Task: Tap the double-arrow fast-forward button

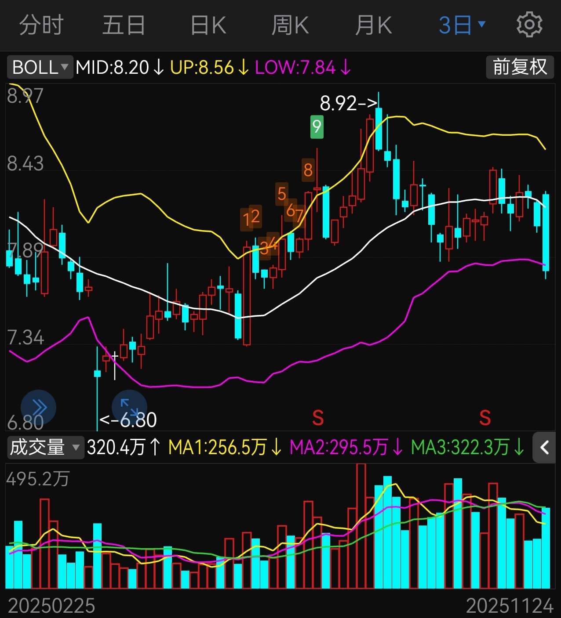Action: [x=39, y=407]
